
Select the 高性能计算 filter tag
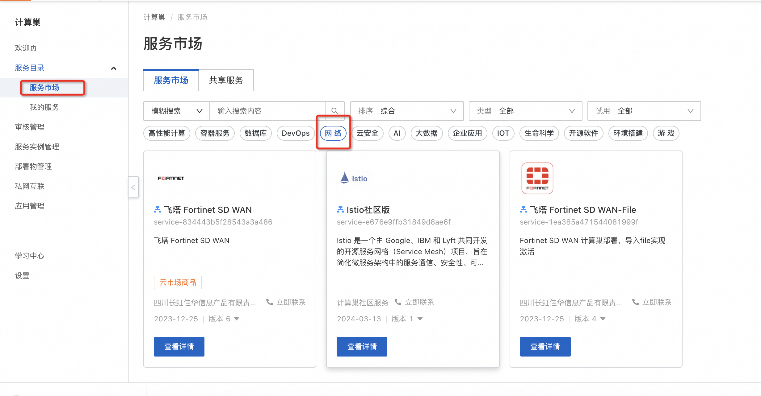tap(167, 133)
